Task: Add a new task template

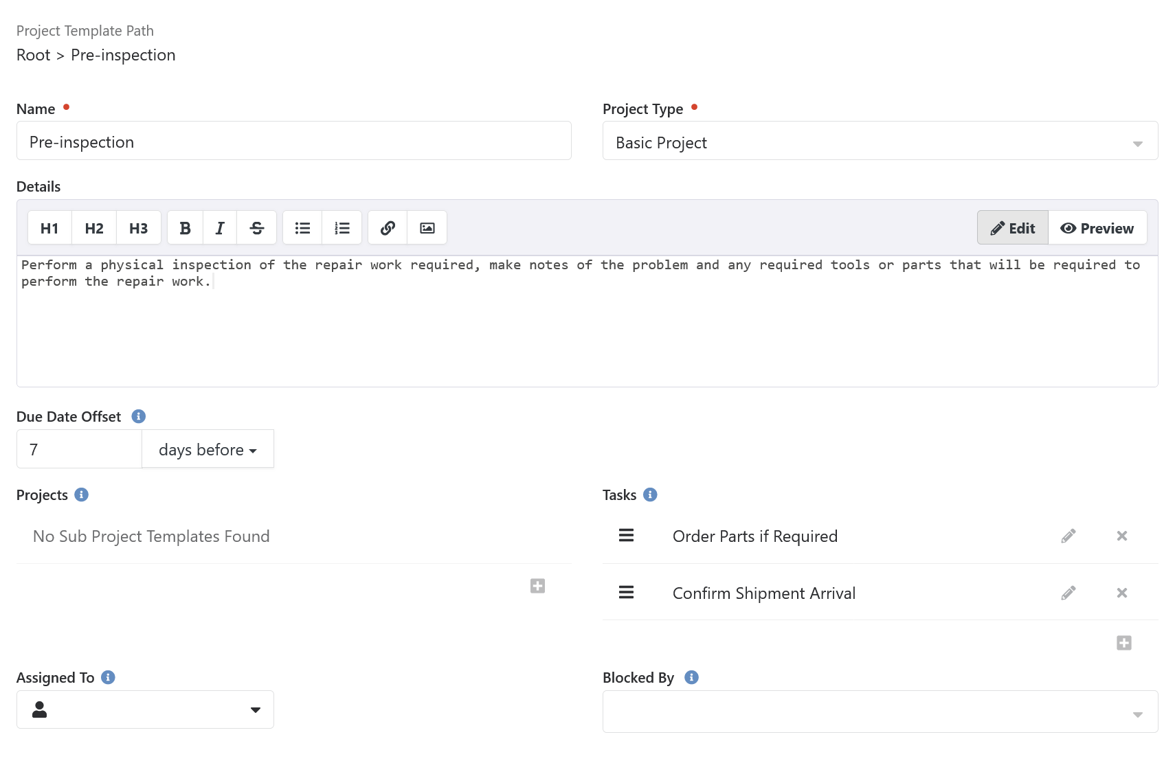Action: tap(1123, 643)
